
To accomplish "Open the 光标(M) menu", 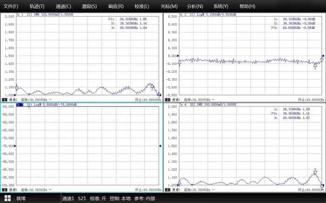I will click(x=169, y=6).
